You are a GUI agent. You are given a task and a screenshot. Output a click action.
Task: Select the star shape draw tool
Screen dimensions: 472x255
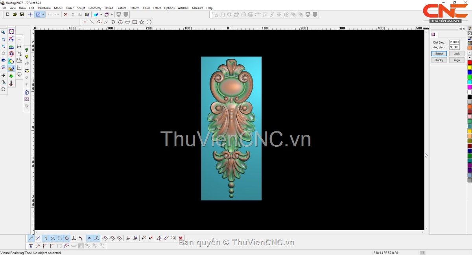(x=142, y=22)
